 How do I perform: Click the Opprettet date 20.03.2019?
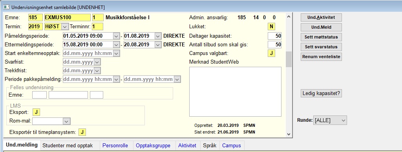[x=228, y=126]
